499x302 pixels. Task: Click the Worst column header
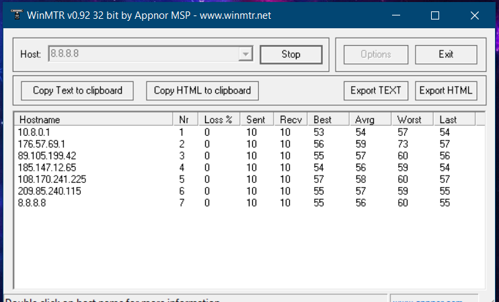click(412, 120)
